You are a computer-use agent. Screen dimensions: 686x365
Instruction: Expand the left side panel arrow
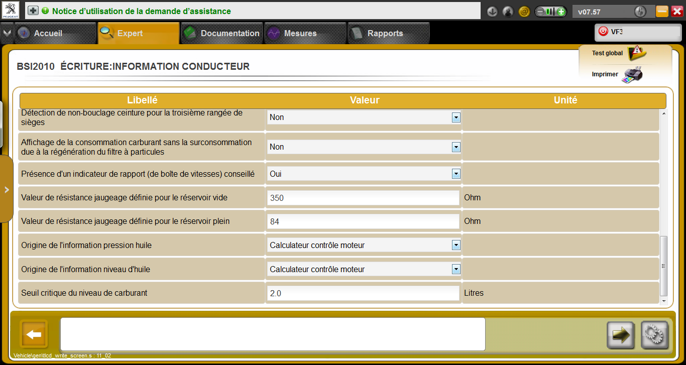(x=7, y=189)
